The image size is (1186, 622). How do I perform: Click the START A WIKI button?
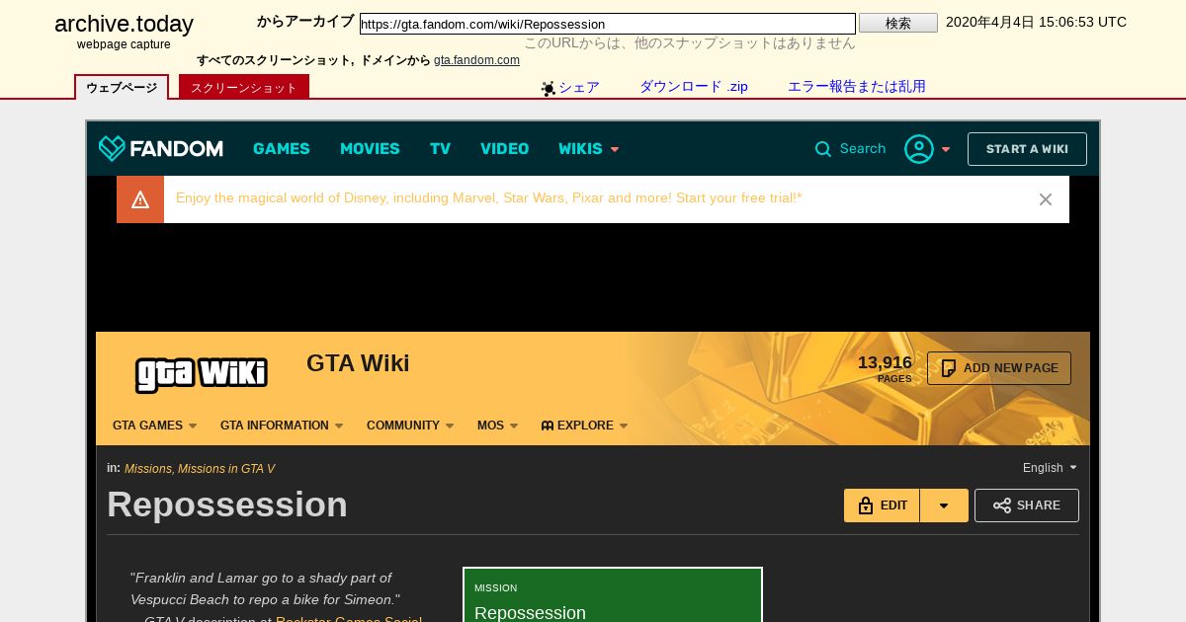1027,149
